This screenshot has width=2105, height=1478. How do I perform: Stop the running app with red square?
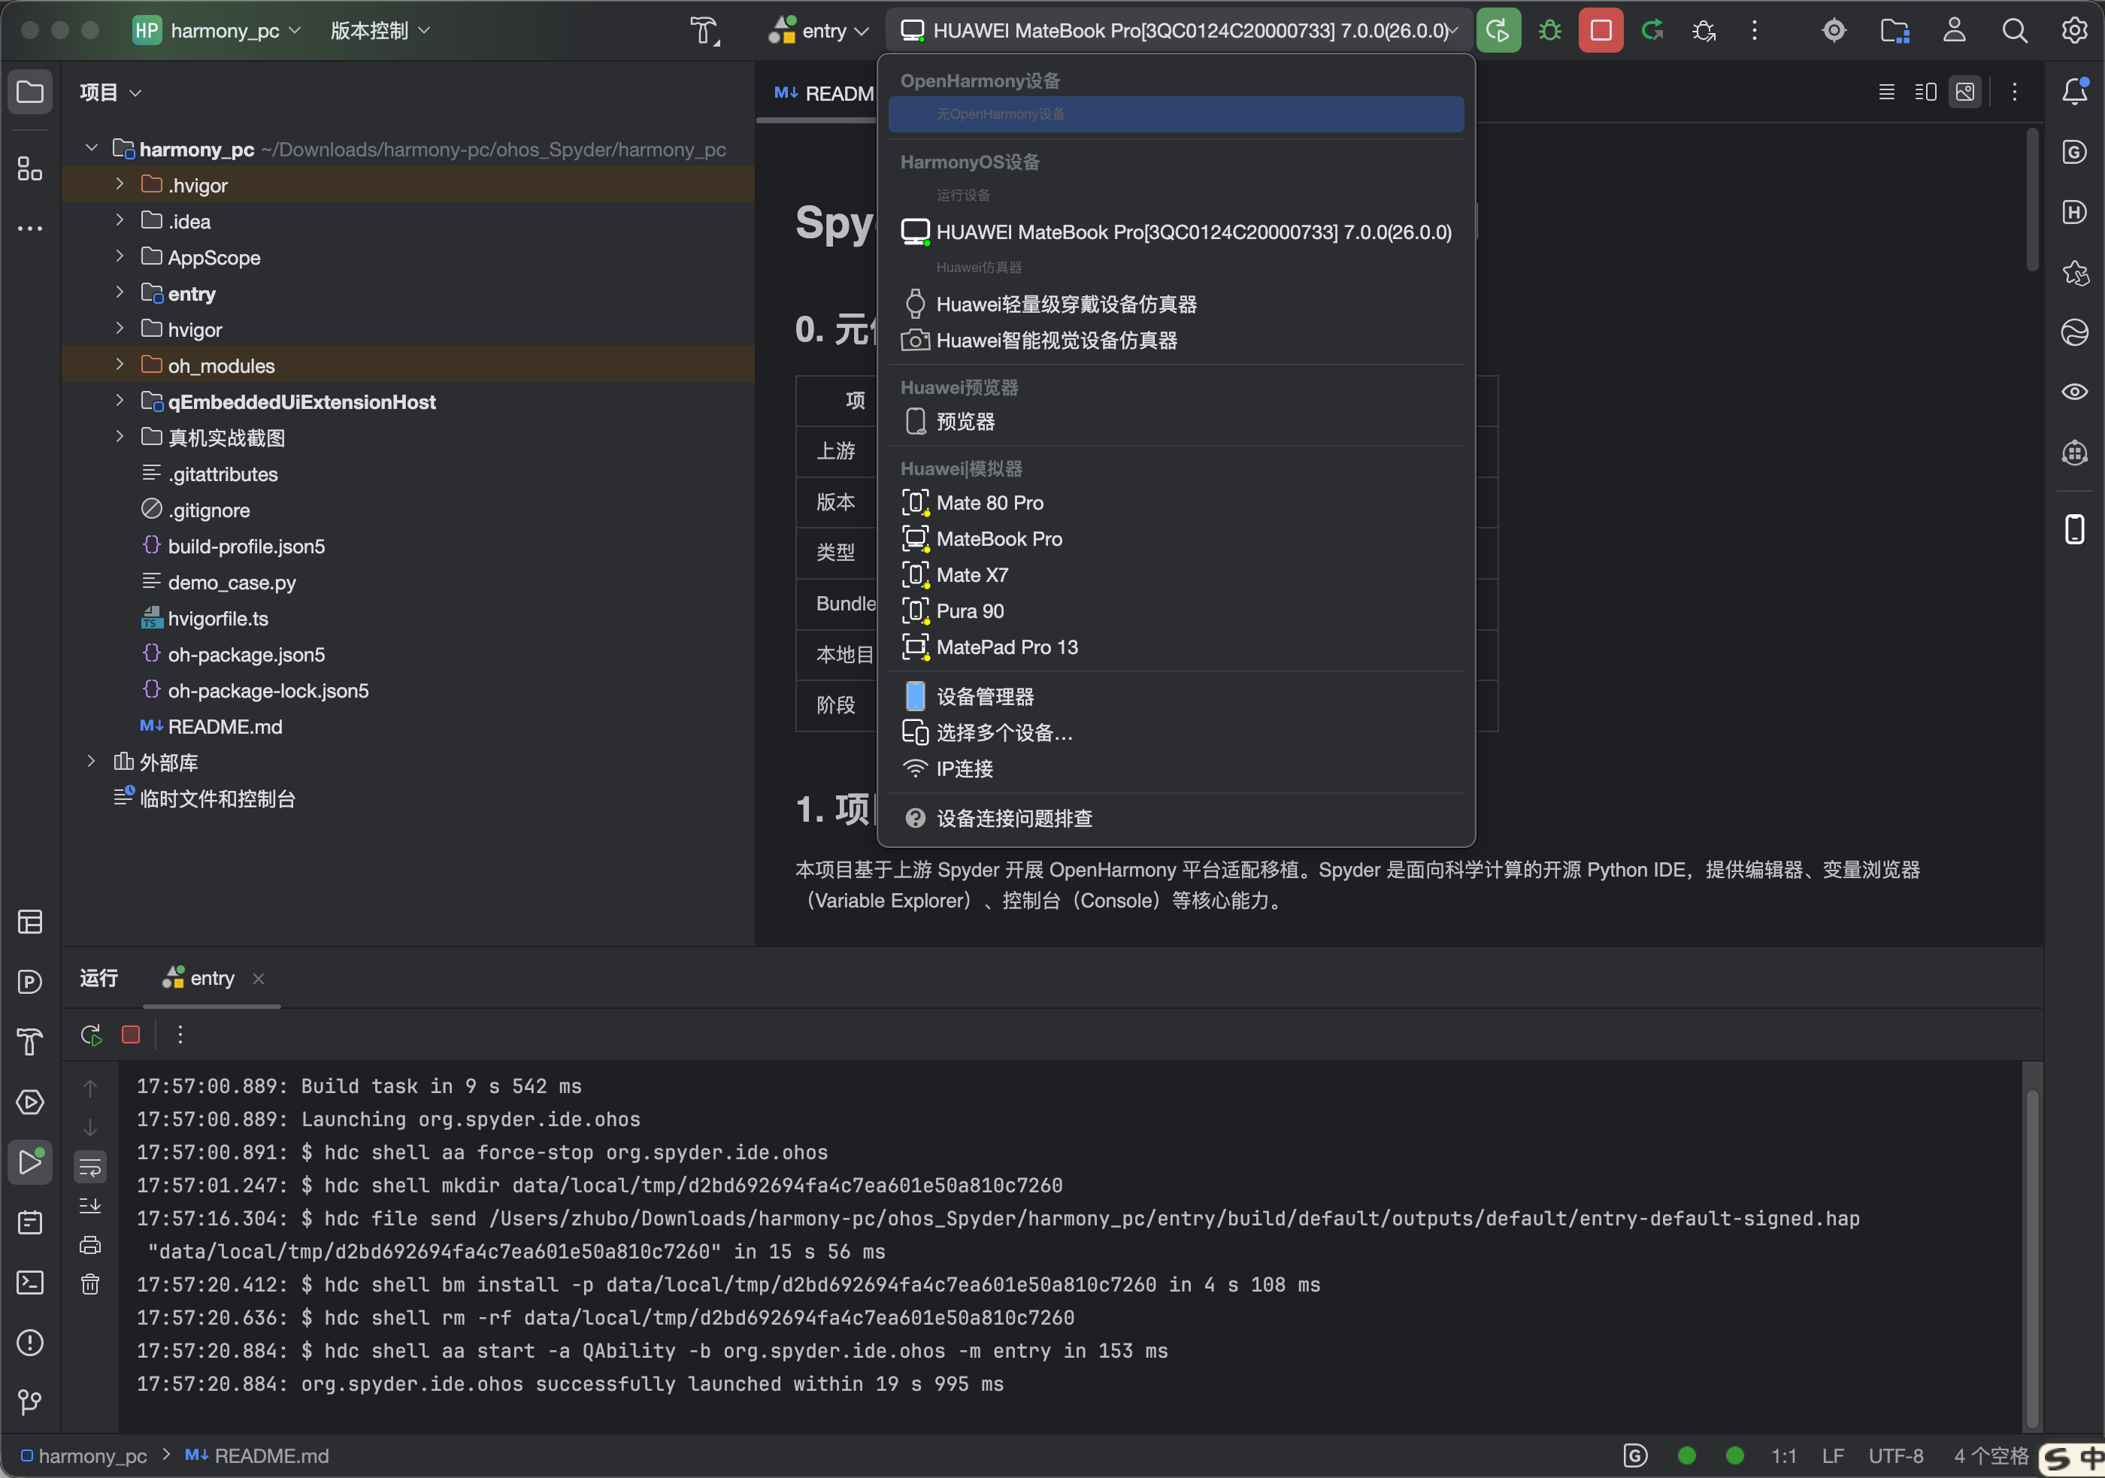1601,30
